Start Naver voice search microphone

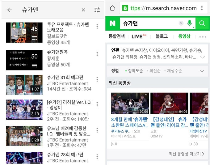click(x=190, y=23)
